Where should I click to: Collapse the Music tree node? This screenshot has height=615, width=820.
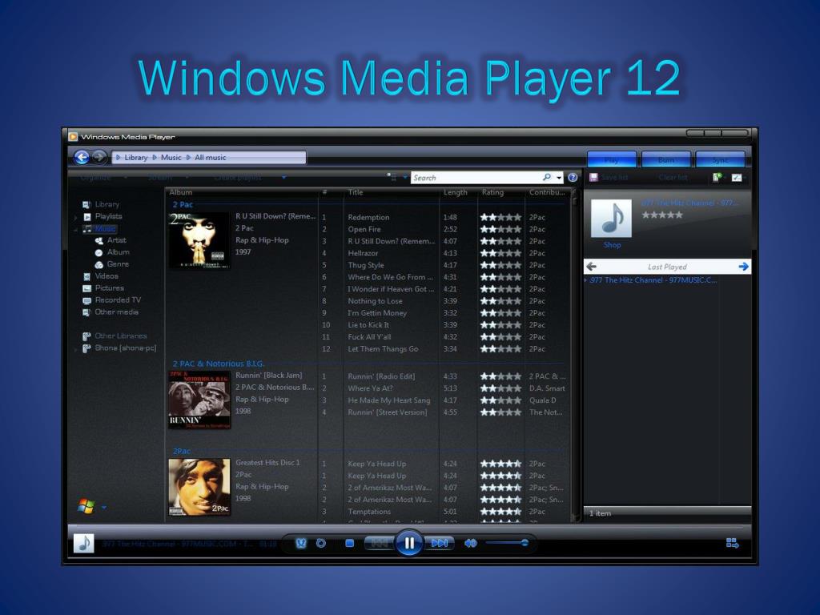click(76, 229)
